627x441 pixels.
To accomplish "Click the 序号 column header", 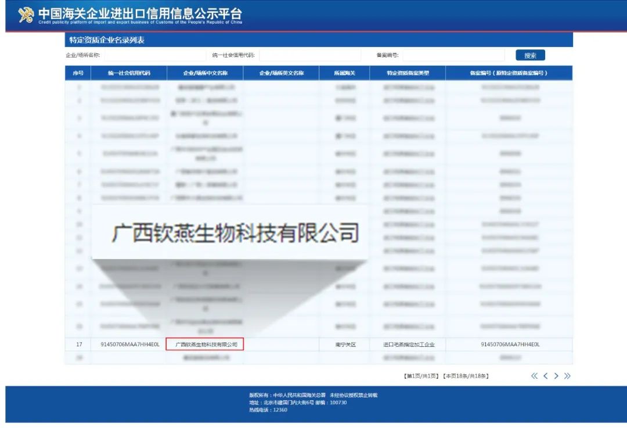I will (x=78, y=73).
